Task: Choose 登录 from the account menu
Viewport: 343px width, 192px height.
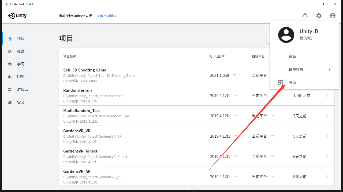Action: coord(292,82)
